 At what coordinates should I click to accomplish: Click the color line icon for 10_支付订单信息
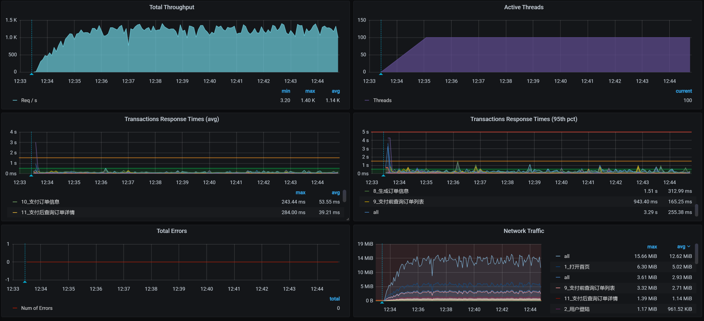pos(15,202)
